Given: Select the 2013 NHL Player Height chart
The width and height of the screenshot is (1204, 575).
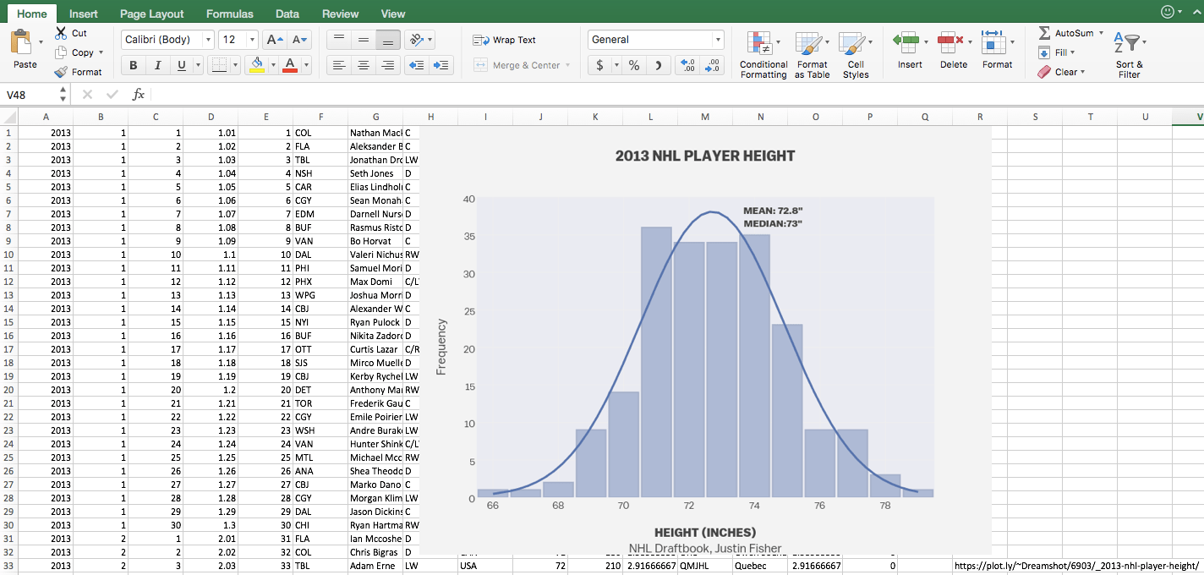Looking at the screenshot, I should coord(704,340).
